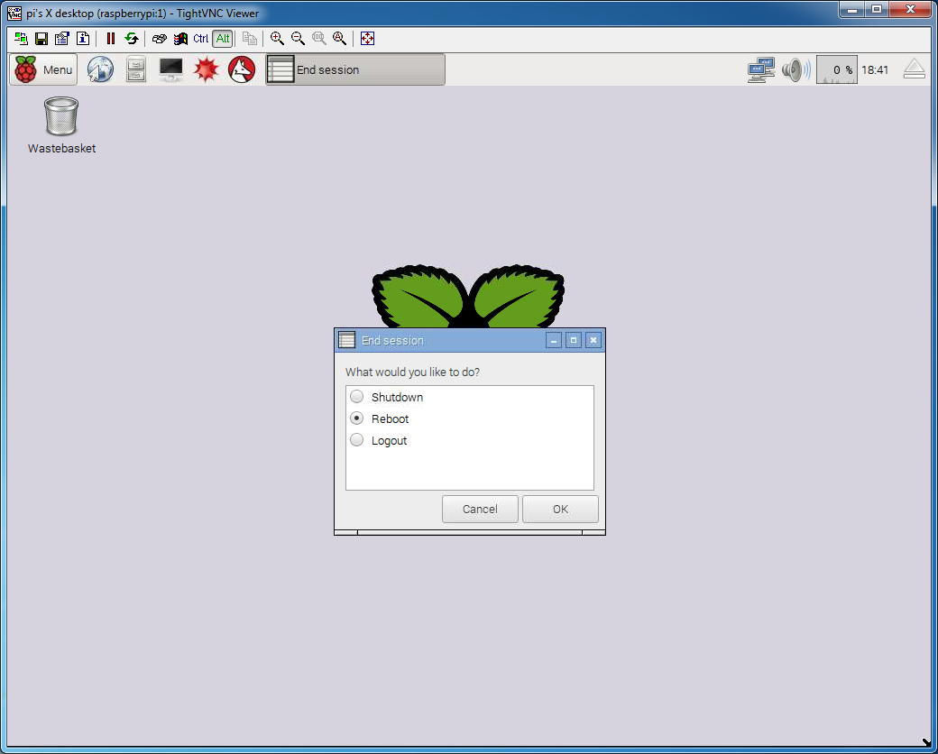Confirm with OK in End session dialog
This screenshot has width=938, height=754.
[560, 510]
